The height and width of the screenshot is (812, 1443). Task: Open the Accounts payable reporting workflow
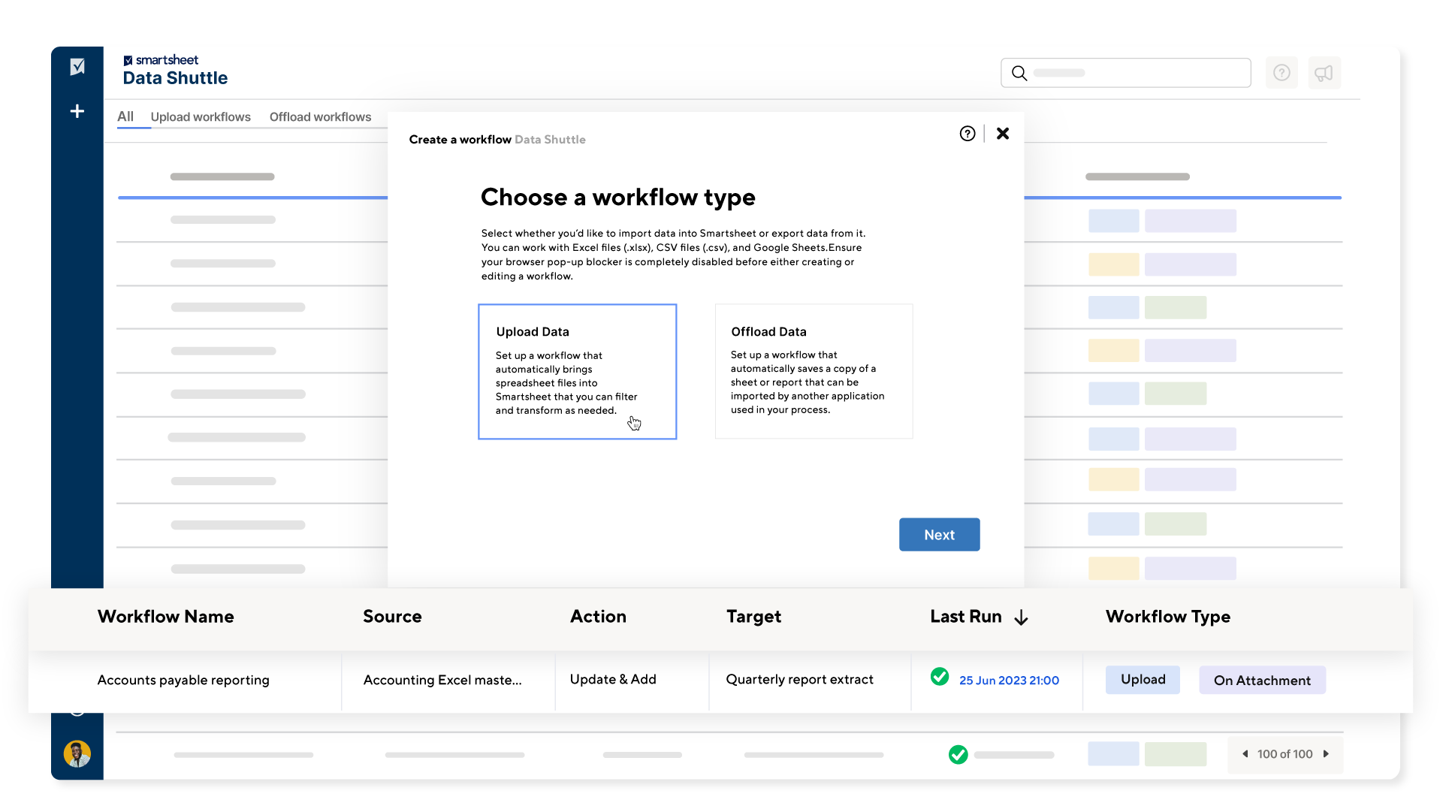[183, 680]
